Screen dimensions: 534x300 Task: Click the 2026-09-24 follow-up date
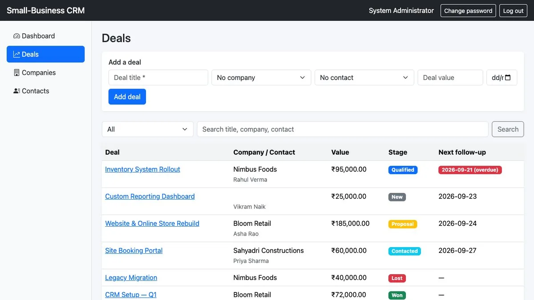point(457,224)
